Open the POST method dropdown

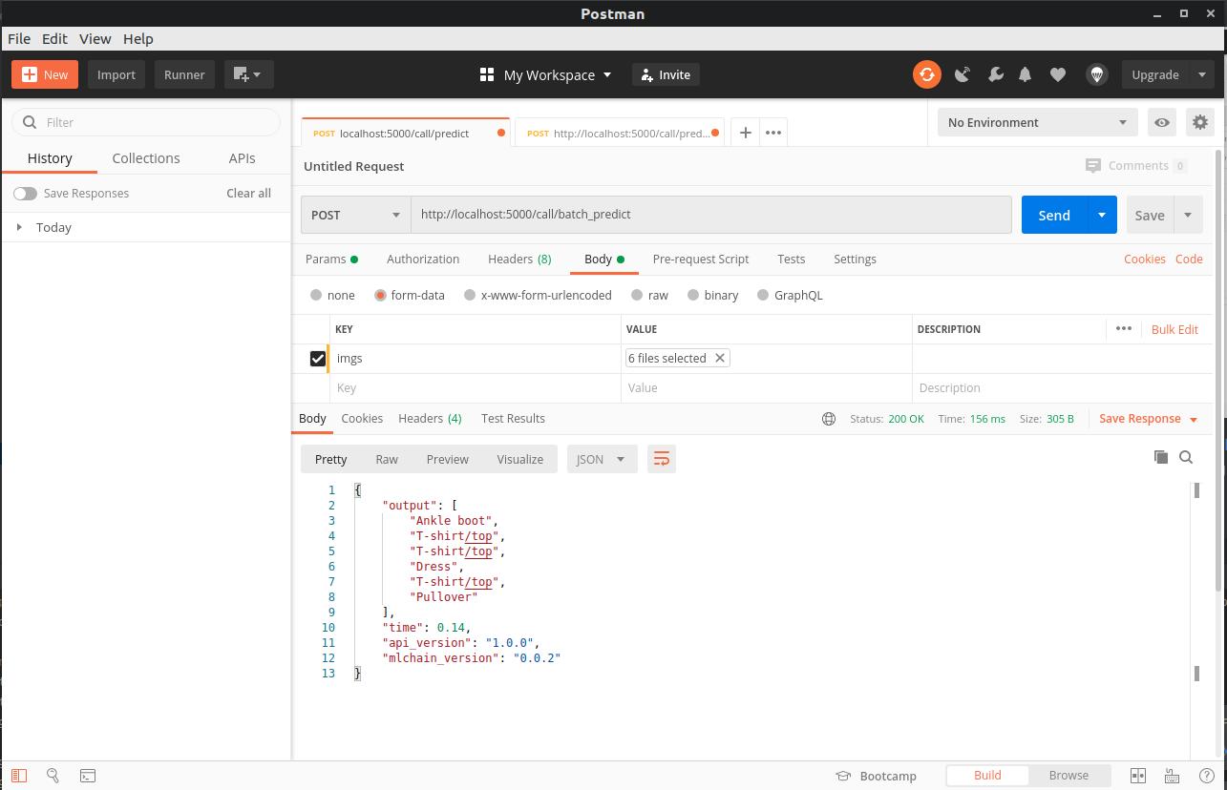click(x=356, y=215)
